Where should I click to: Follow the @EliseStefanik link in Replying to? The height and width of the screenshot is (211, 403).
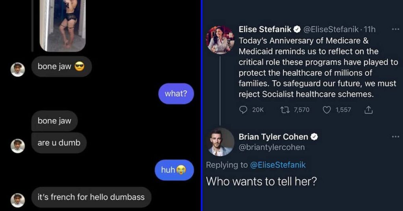tap(278, 165)
